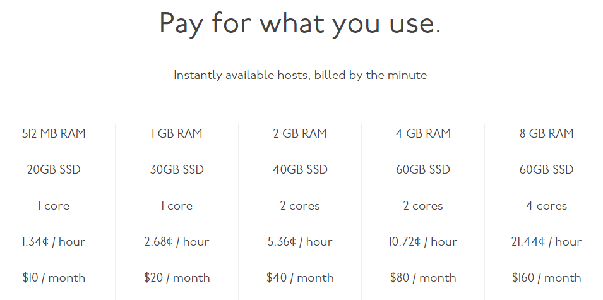Click the 1.34¢ / hour price

click(54, 242)
